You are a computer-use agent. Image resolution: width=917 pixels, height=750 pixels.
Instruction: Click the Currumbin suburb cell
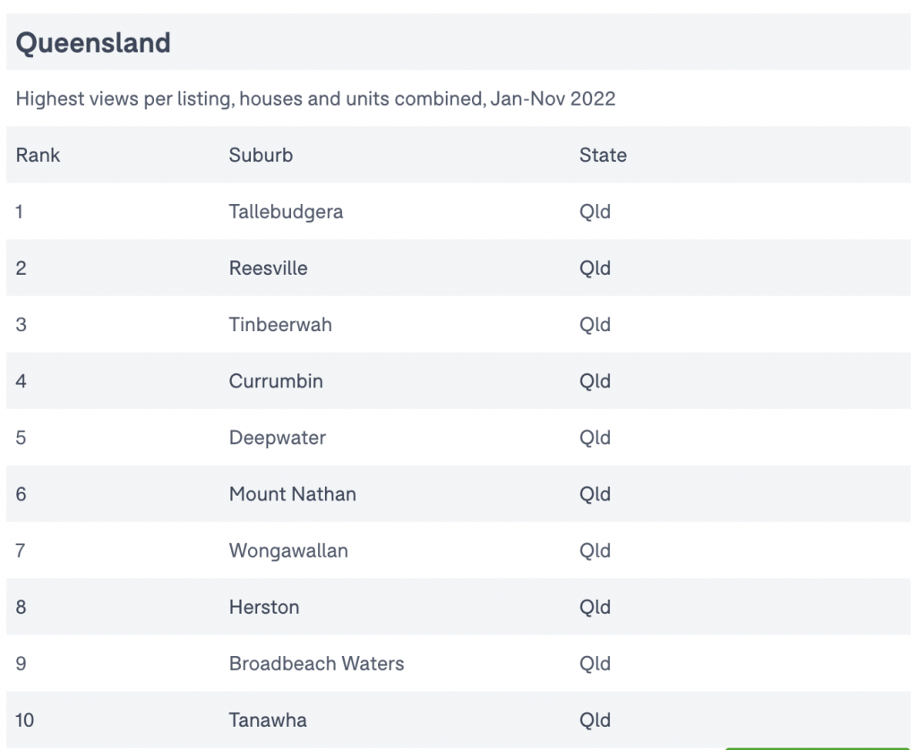point(276,381)
